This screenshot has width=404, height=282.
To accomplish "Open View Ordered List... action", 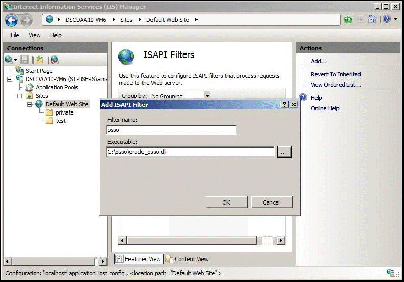I will [x=336, y=85].
